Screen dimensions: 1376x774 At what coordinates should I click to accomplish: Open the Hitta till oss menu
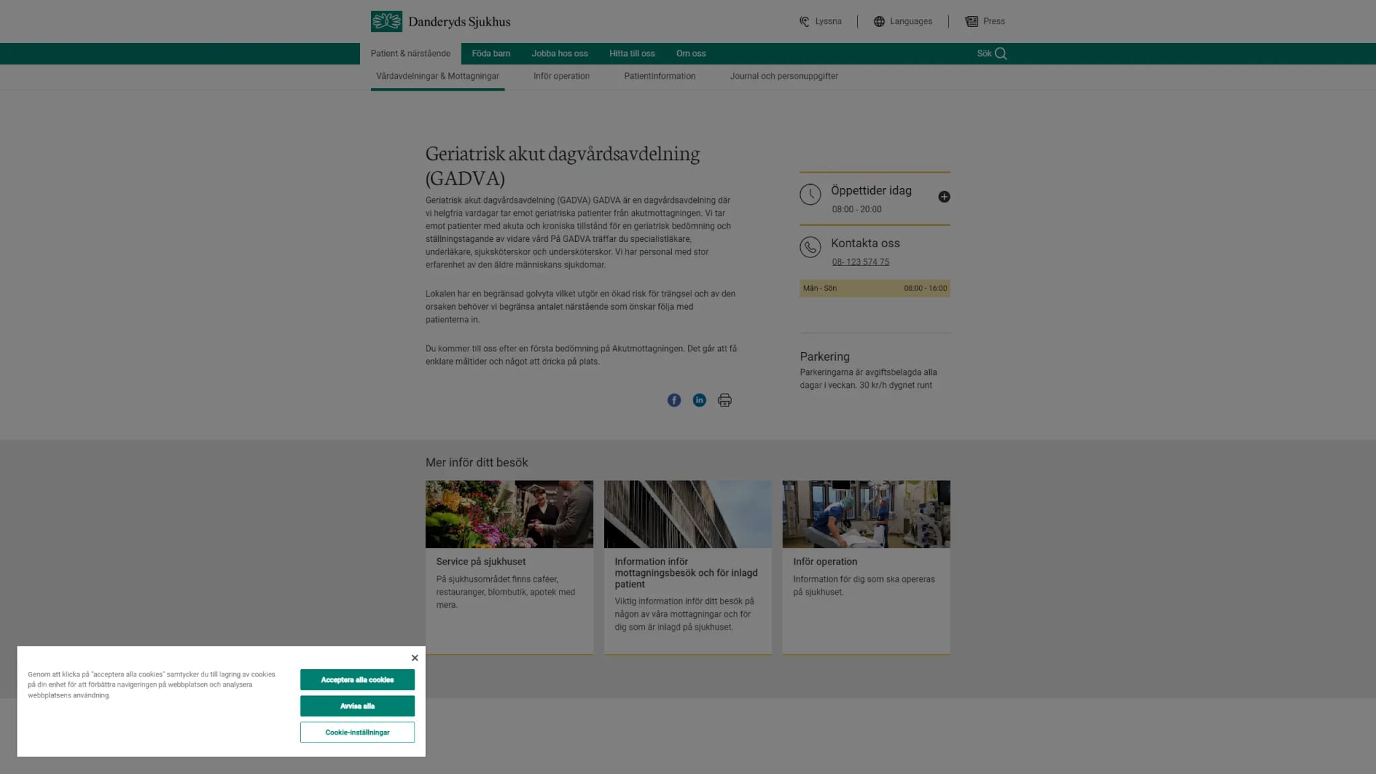[632, 54]
